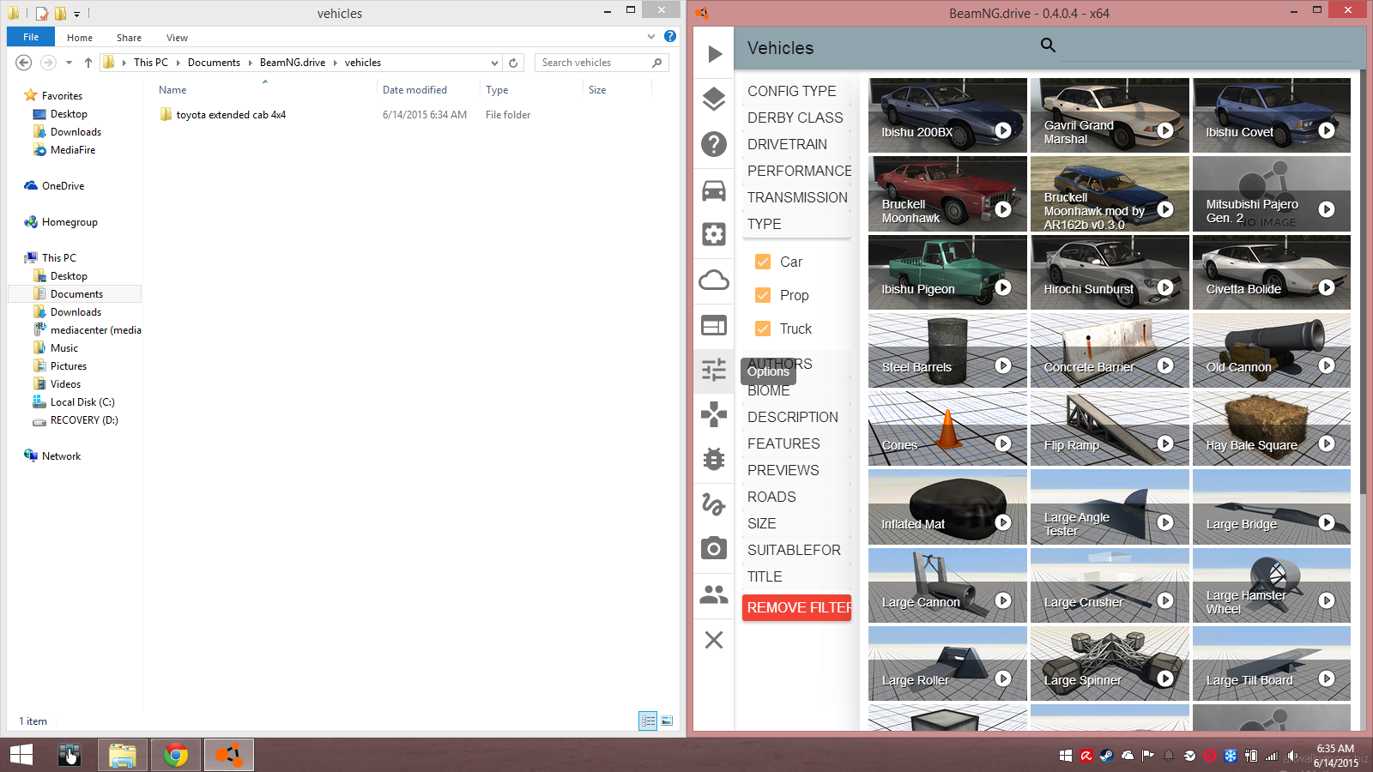1373x772 pixels.
Task: Open Explorer help icon in ribbon
Action: [x=670, y=37]
